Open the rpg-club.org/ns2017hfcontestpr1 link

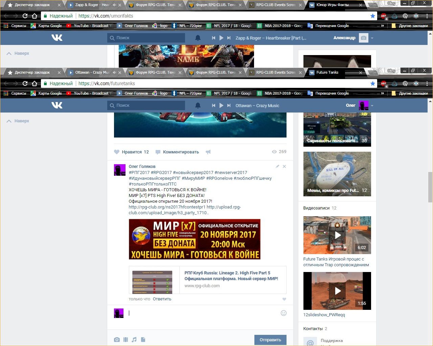click(x=167, y=207)
